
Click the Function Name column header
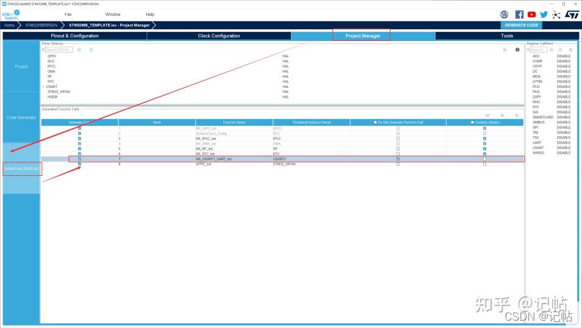click(x=234, y=122)
